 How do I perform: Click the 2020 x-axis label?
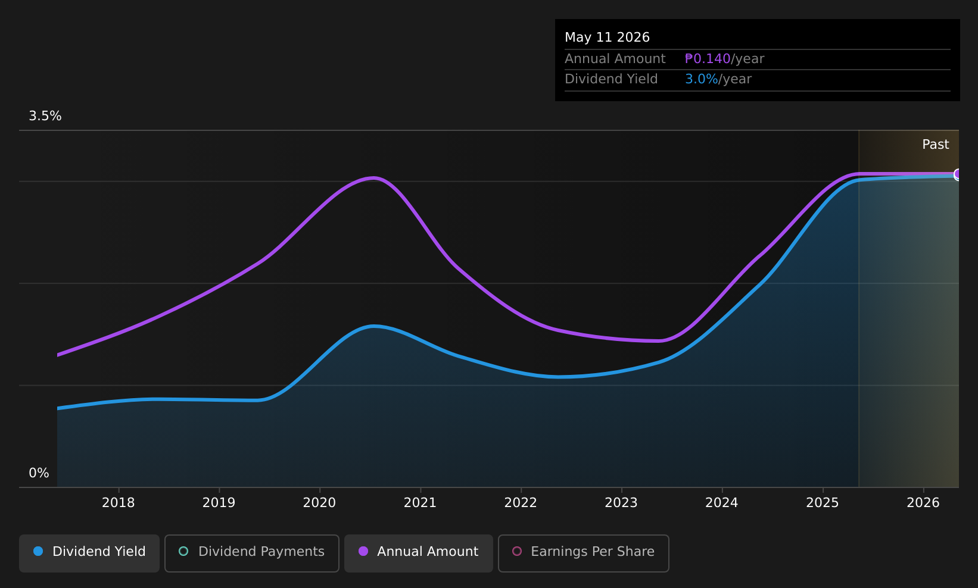(320, 503)
